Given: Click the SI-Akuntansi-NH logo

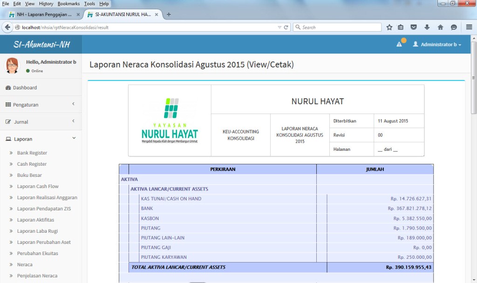Looking at the screenshot, I should pos(41,44).
